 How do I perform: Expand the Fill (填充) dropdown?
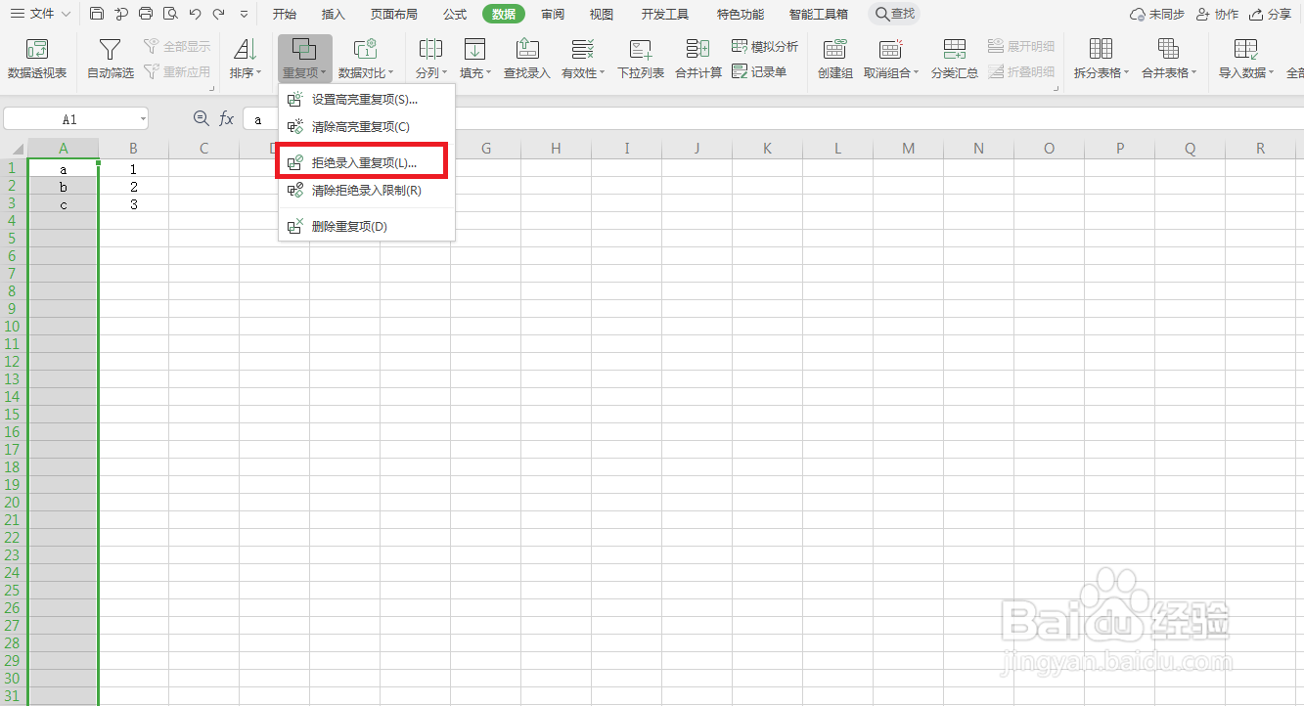(x=488, y=73)
